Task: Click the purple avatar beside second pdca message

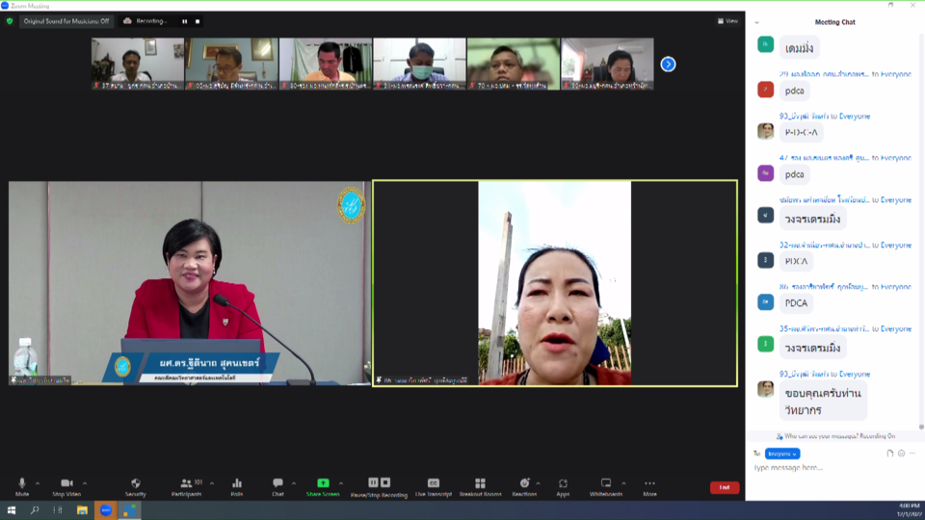Action: tap(765, 173)
